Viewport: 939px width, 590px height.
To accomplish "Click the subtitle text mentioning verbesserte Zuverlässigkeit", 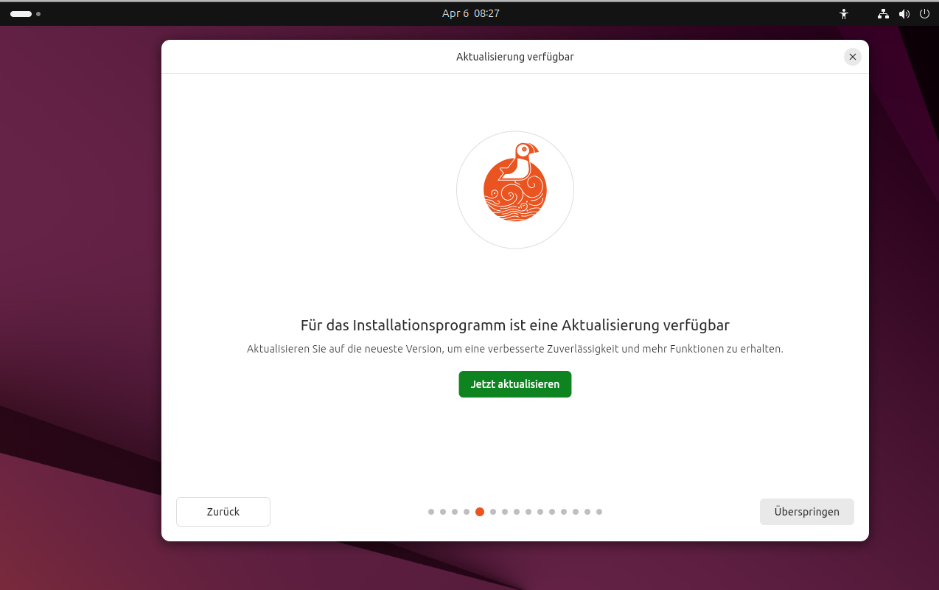I will (x=515, y=349).
